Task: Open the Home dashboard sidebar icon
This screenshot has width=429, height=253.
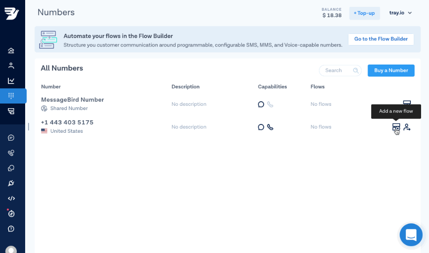Action: click(11, 51)
